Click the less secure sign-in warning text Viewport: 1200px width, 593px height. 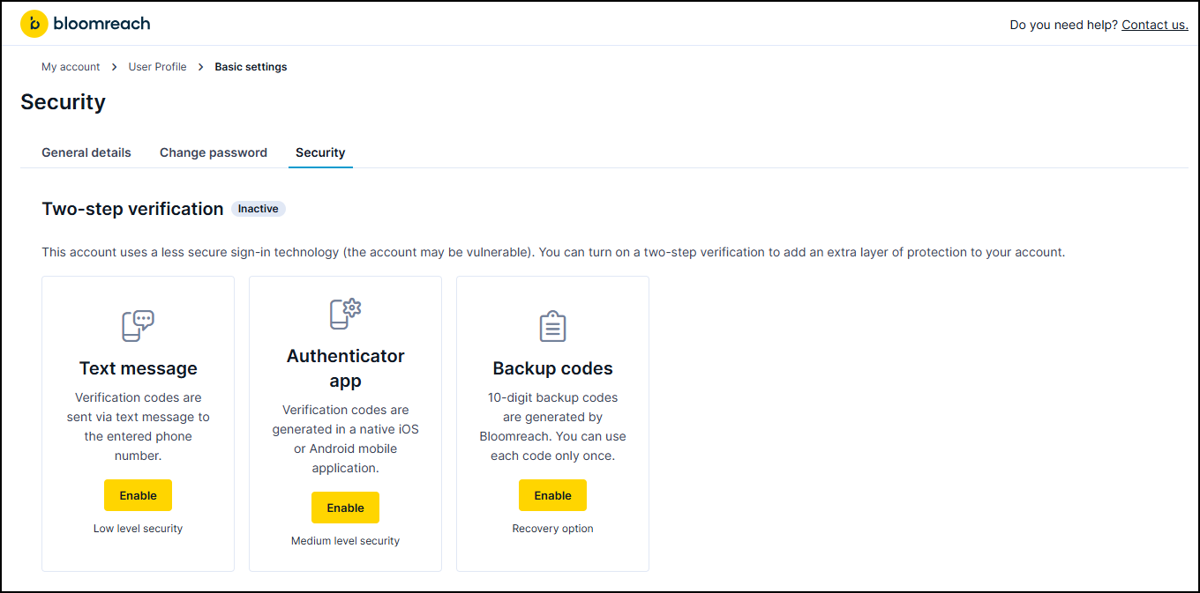pyautogui.click(x=553, y=252)
